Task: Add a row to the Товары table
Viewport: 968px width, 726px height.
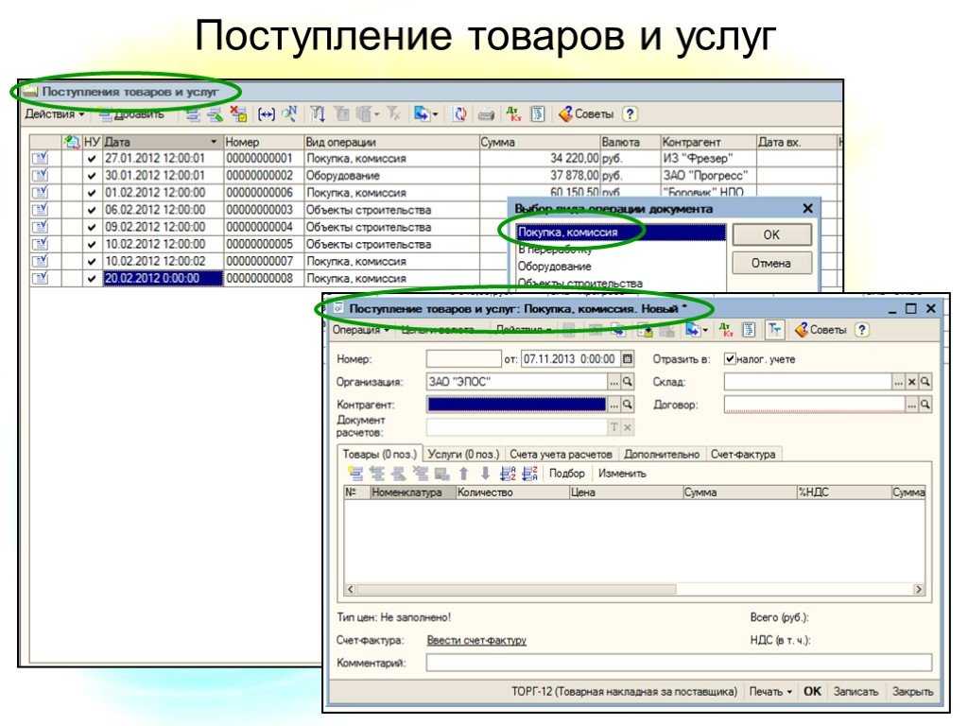Action: (355, 474)
